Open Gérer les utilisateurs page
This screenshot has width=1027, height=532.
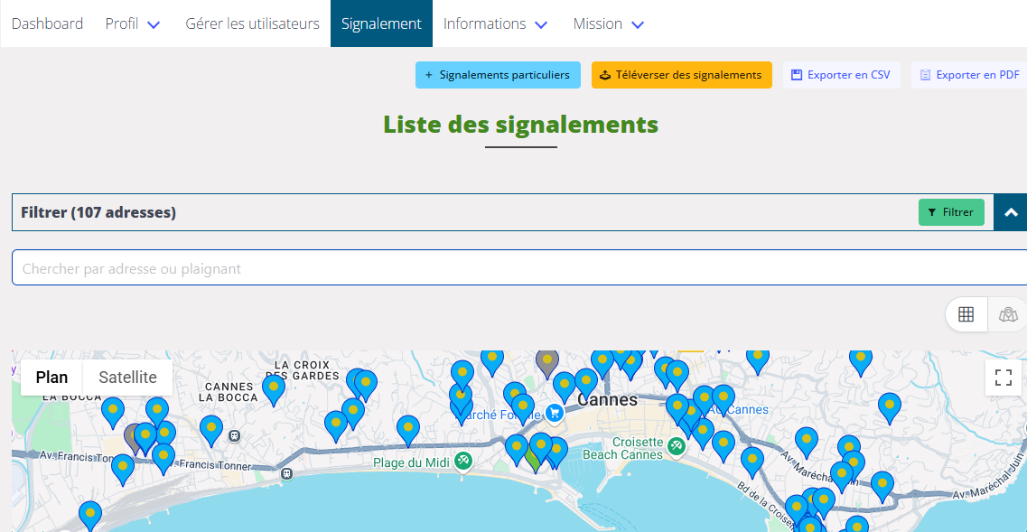[x=252, y=23]
